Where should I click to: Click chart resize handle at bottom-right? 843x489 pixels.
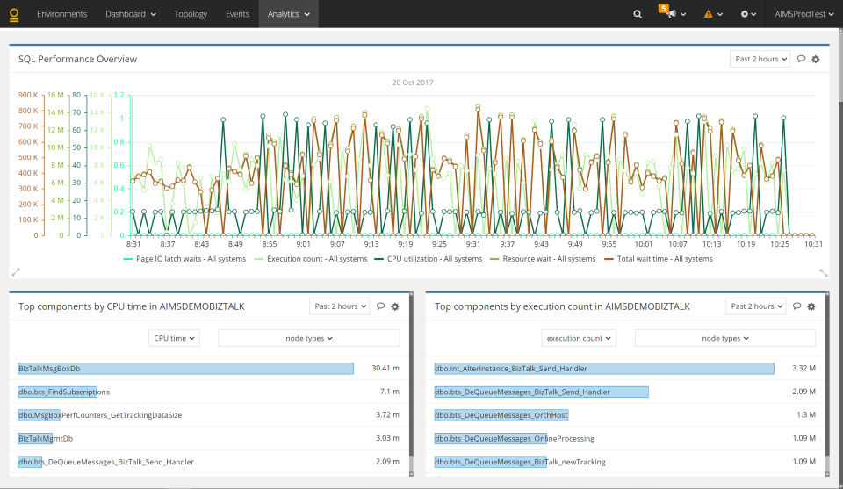823,272
